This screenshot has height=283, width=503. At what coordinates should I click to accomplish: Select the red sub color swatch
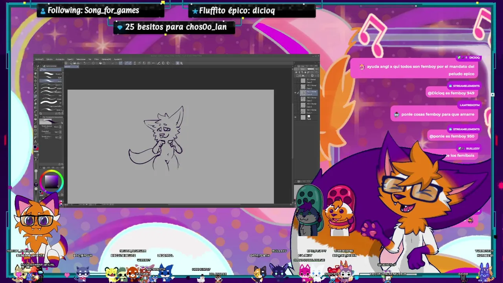point(37,149)
